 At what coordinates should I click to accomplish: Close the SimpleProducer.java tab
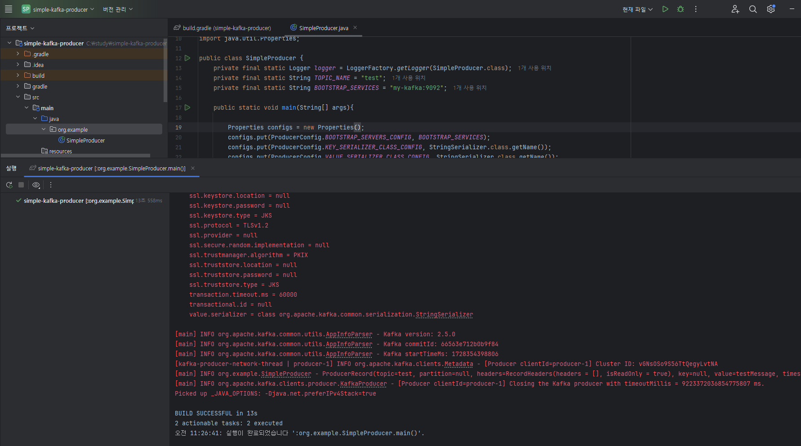pyautogui.click(x=355, y=27)
